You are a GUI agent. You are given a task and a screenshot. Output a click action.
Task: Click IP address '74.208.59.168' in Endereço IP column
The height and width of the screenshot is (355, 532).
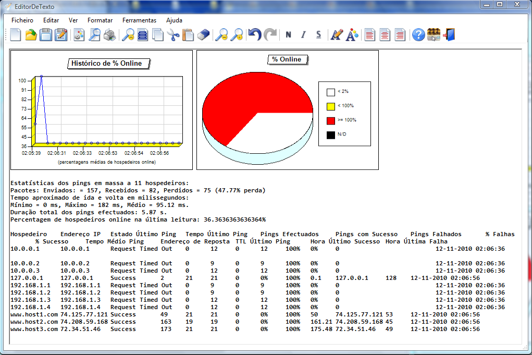[84, 322]
